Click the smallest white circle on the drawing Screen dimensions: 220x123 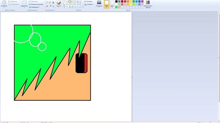42,47
